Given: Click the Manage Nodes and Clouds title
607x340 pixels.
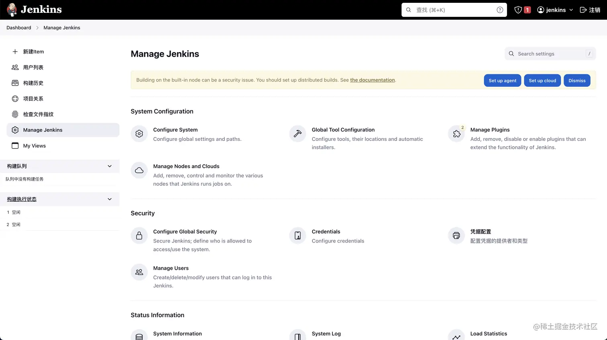Looking at the screenshot, I should (x=186, y=166).
